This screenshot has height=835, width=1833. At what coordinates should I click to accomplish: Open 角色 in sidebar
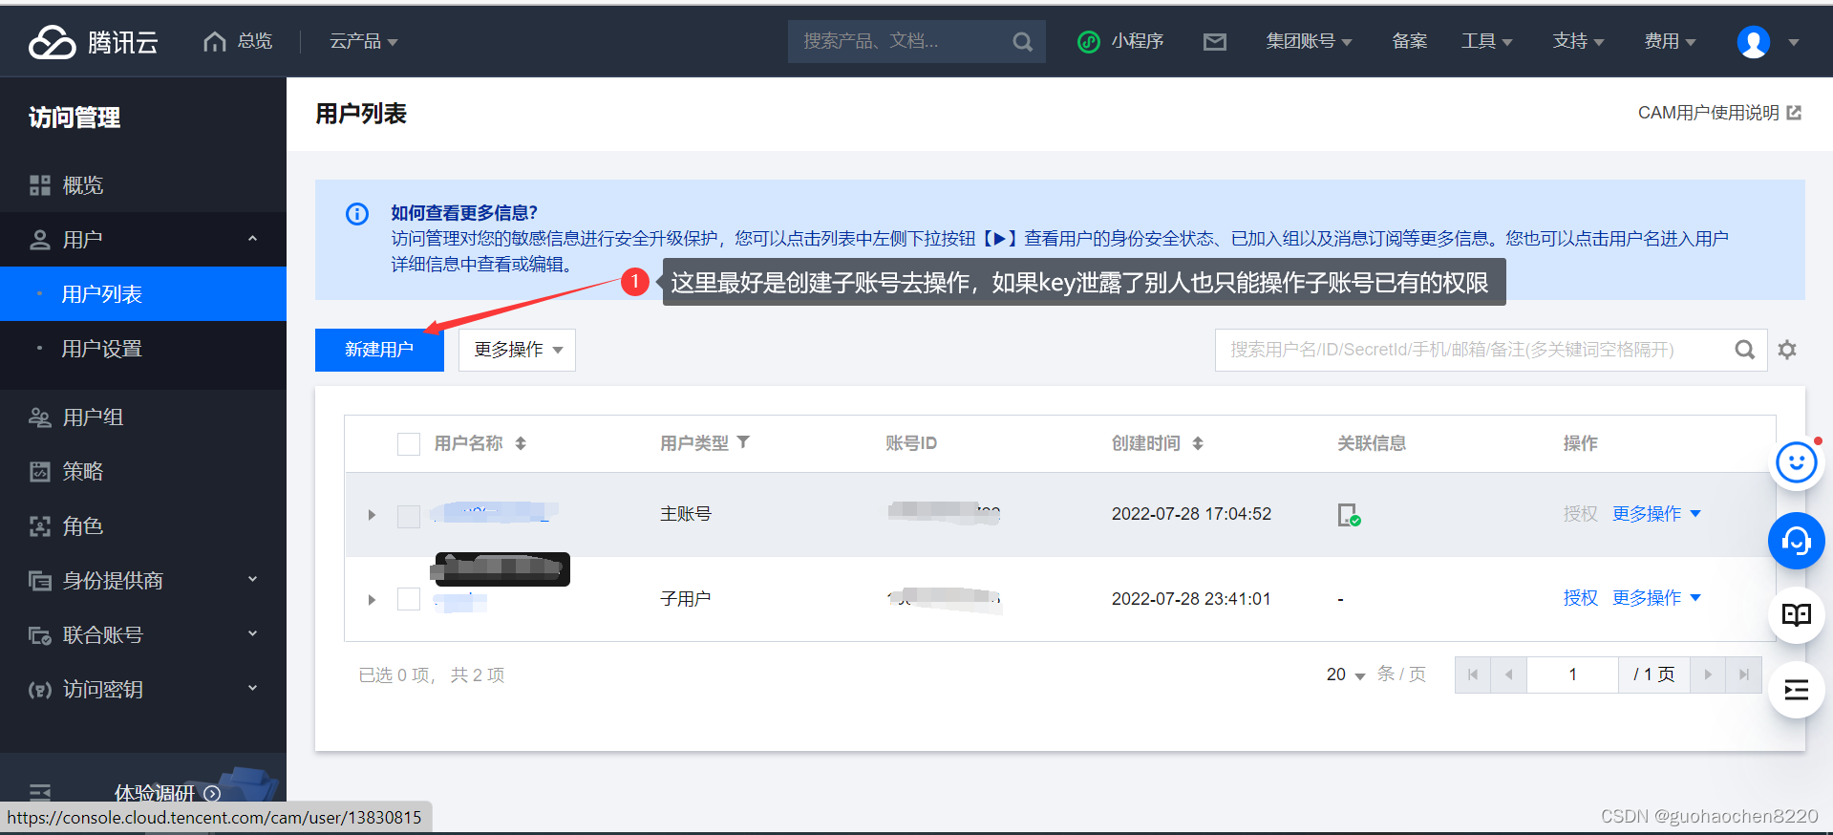[x=143, y=525]
